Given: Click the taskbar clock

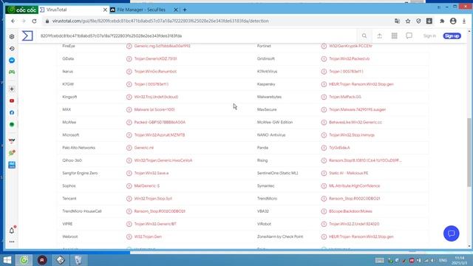Looking at the screenshot, I should [460, 261].
